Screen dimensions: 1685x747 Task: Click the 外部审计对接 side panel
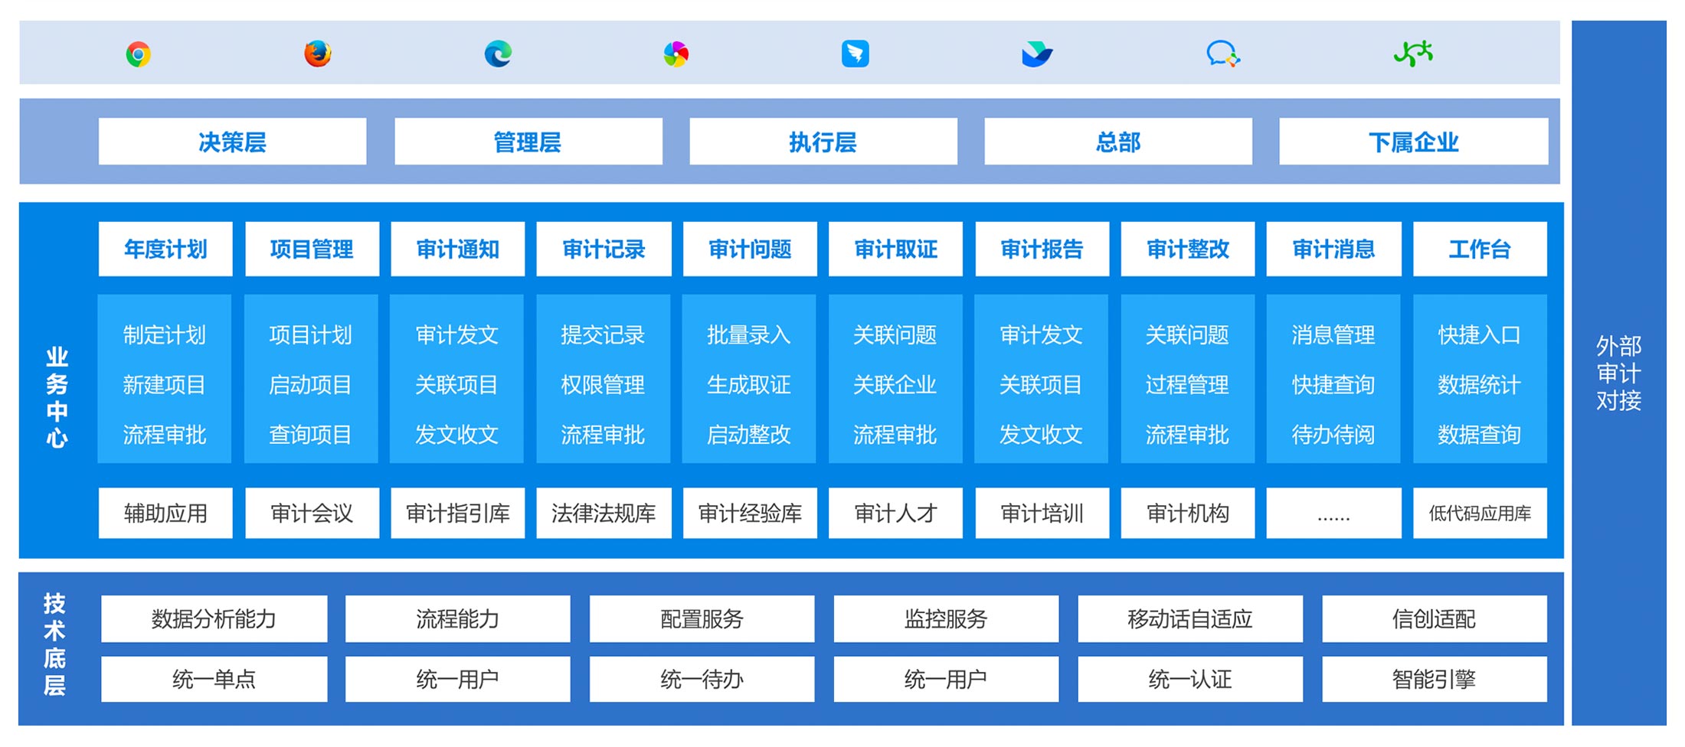[x=1618, y=373]
